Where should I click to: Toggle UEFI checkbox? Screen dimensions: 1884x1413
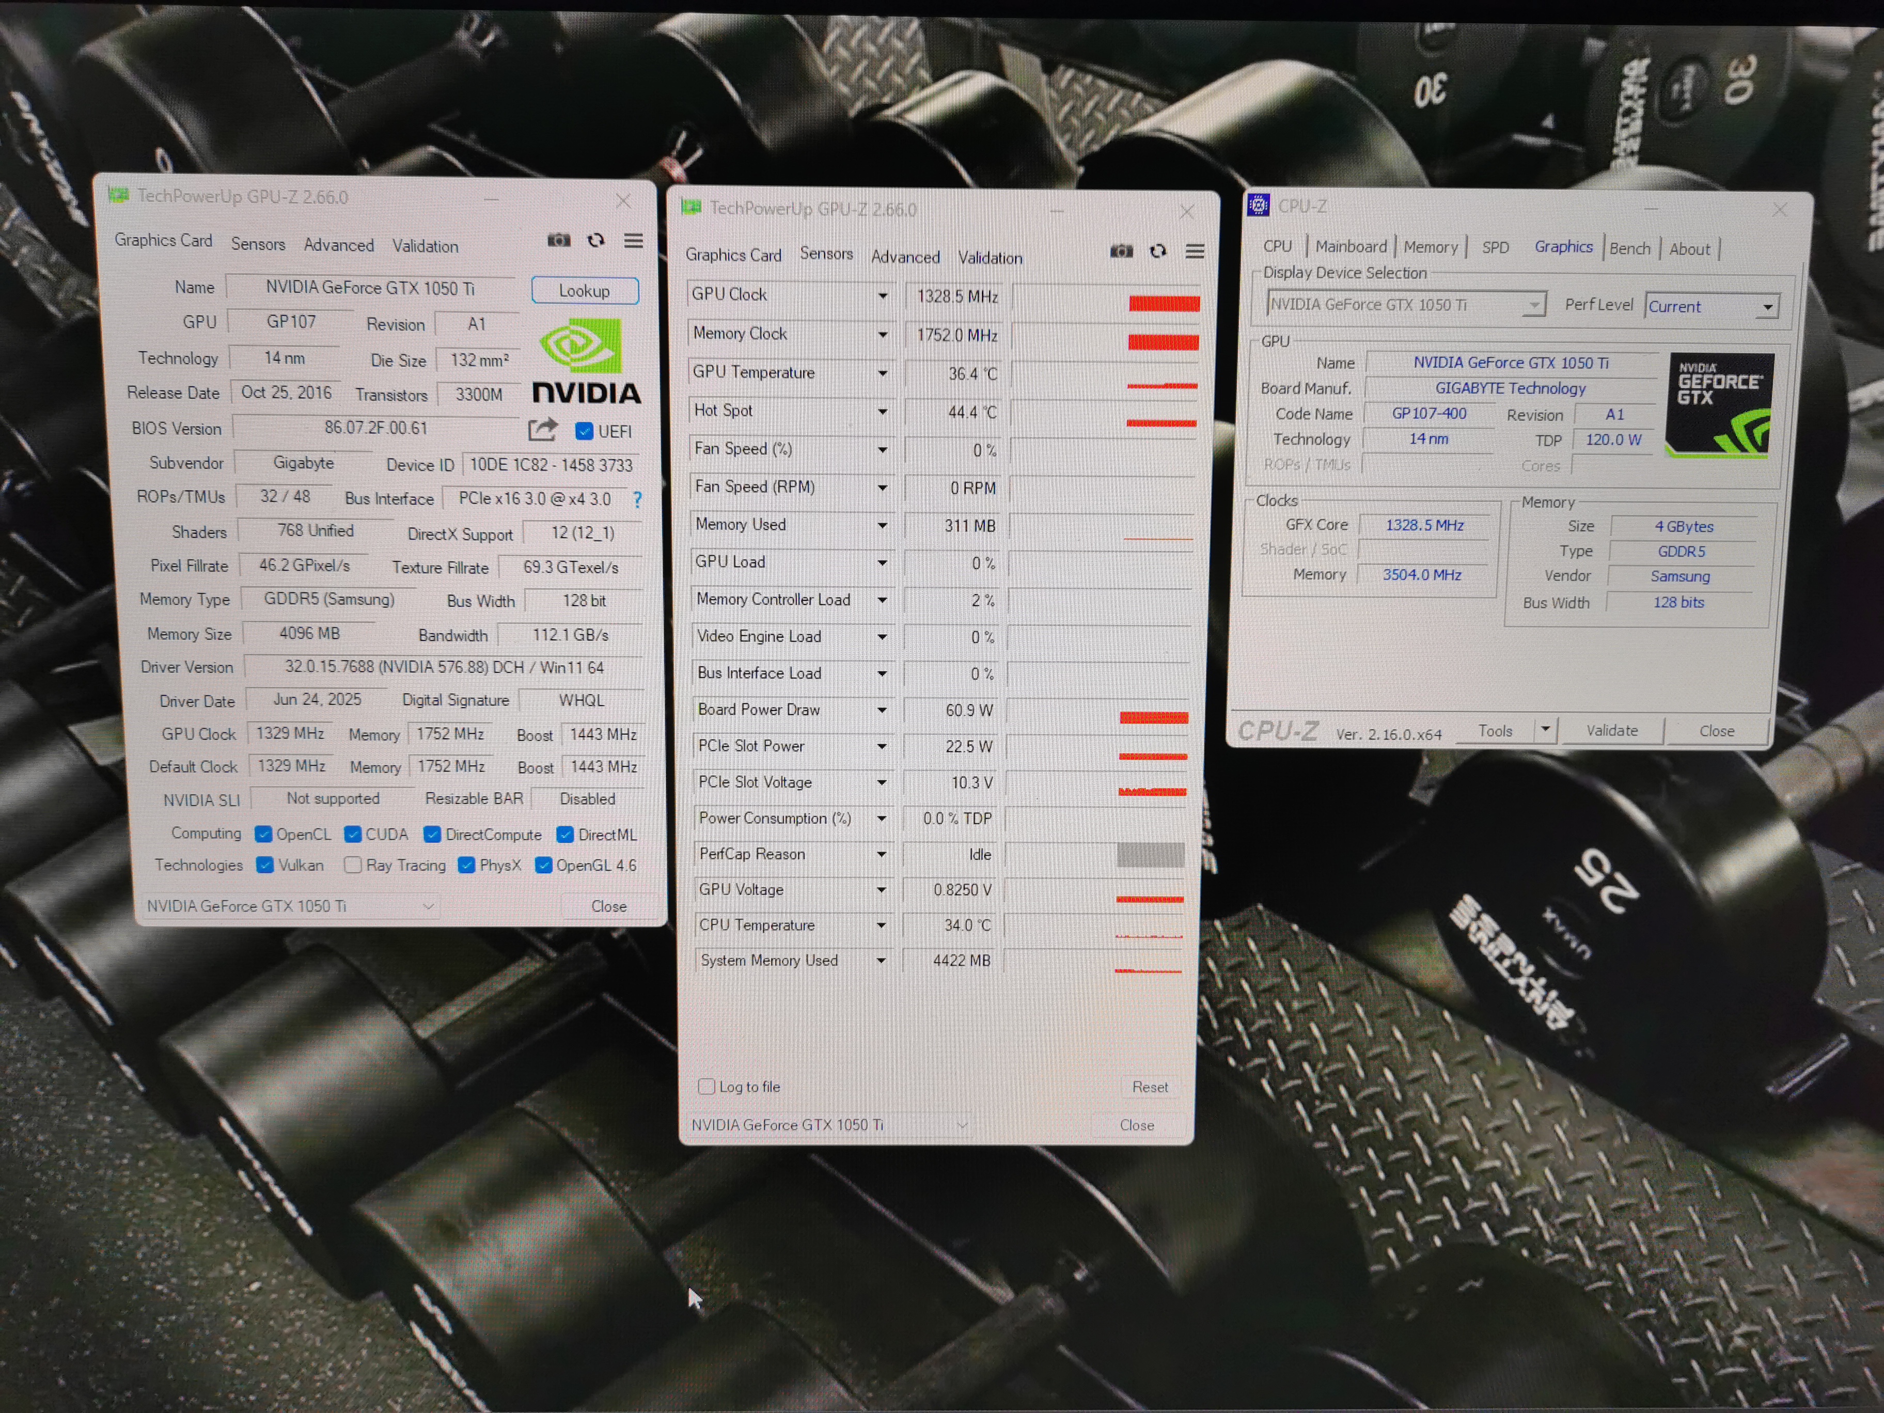(584, 431)
